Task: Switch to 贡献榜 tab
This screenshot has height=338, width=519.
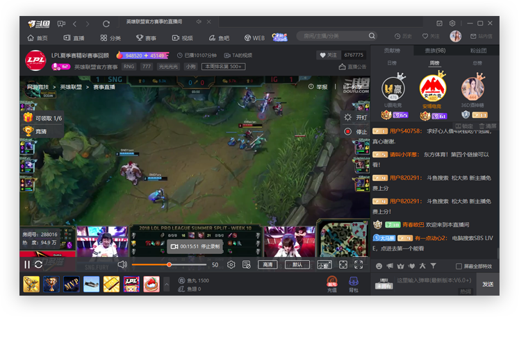Action: (x=392, y=51)
